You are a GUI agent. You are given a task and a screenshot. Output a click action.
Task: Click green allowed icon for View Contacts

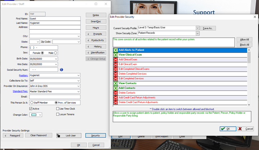click(x=115, y=83)
